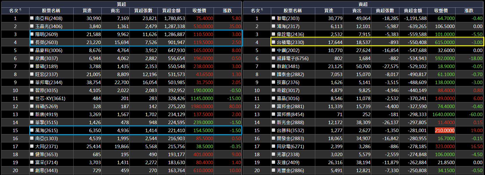
Task: Open stock 奇鋐(3017)
Action: pos(288,90)
